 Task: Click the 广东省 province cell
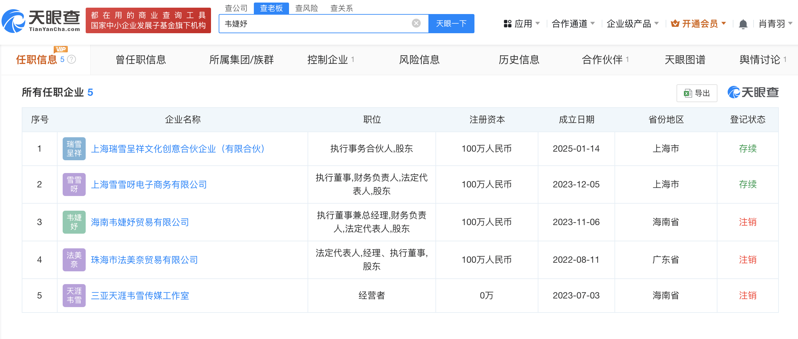[x=666, y=260]
